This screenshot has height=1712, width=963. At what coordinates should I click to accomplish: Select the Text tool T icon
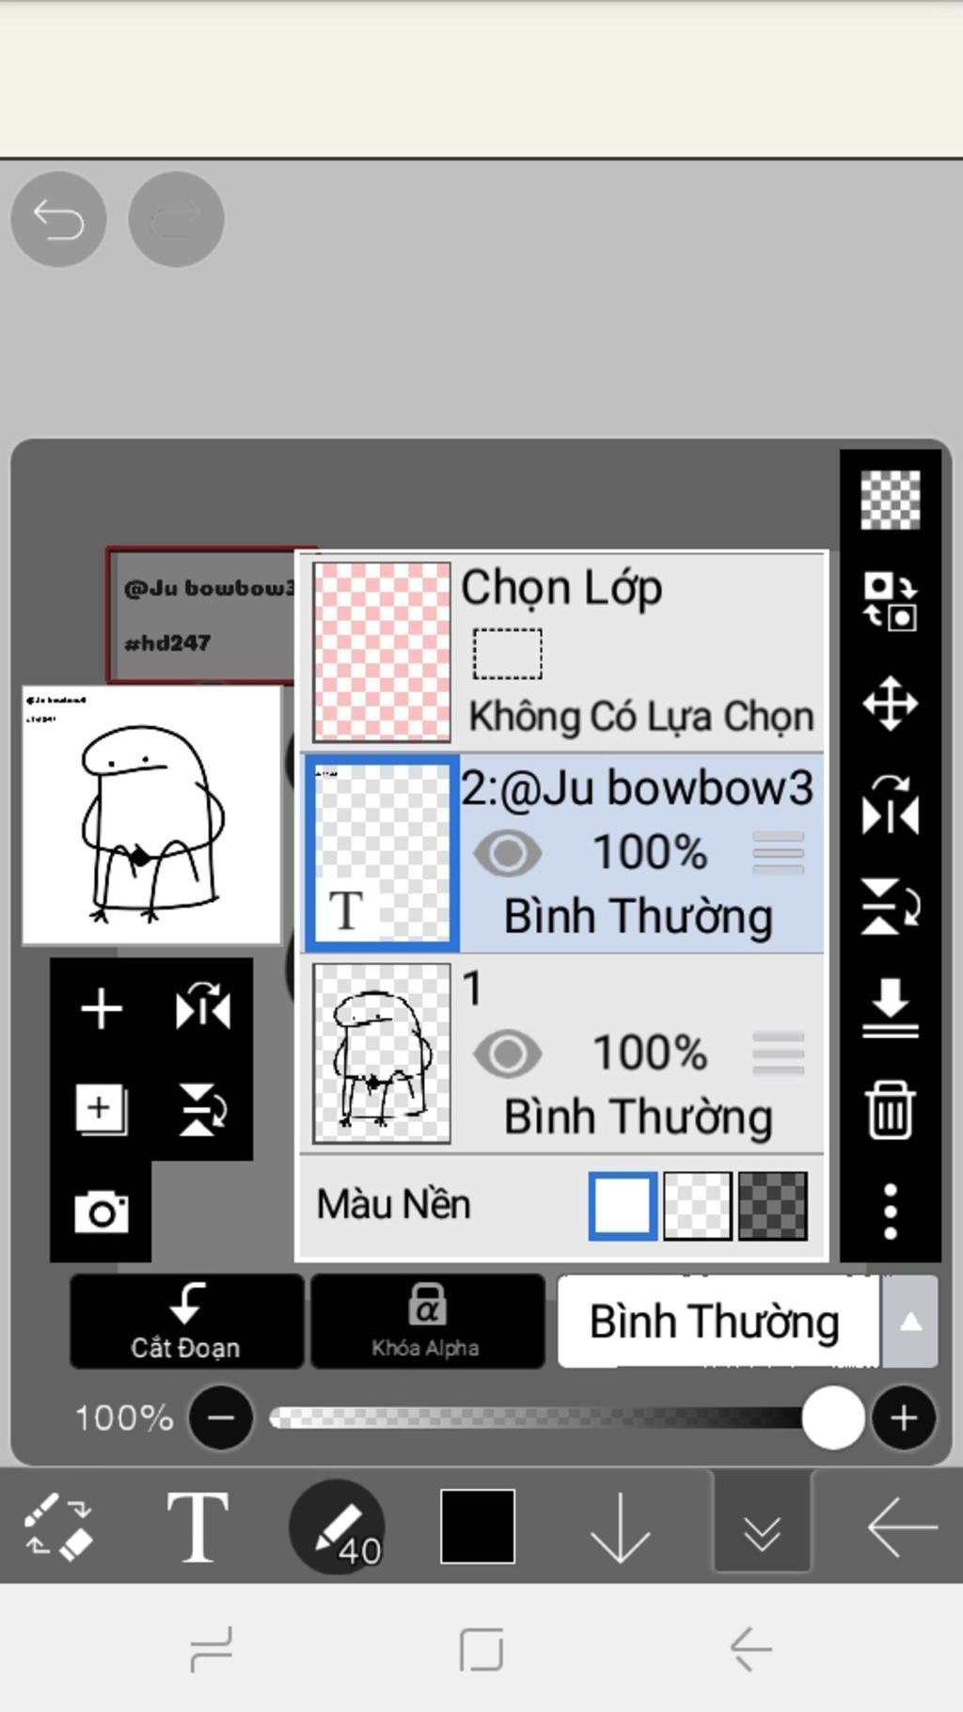pos(197,1526)
